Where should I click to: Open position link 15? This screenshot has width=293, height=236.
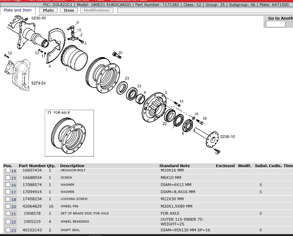(x=14, y=178)
